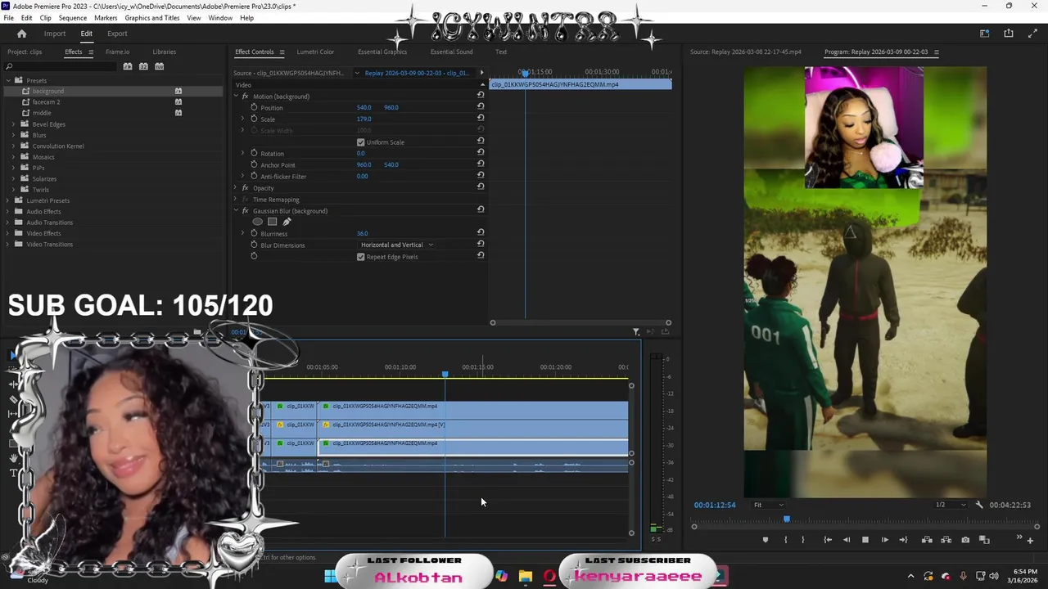Click the Blurriness value 36.0
Image resolution: width=1048 pixels, height=589 pixels.
[x=362, y=233]
